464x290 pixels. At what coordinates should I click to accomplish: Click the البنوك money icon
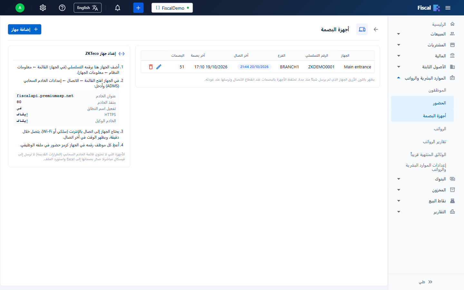click(452, 179)
